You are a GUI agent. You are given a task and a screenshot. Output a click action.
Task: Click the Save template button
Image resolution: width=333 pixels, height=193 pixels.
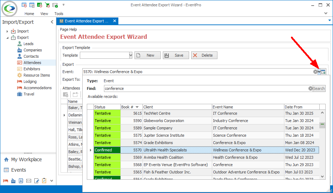(x=176, y=55)
